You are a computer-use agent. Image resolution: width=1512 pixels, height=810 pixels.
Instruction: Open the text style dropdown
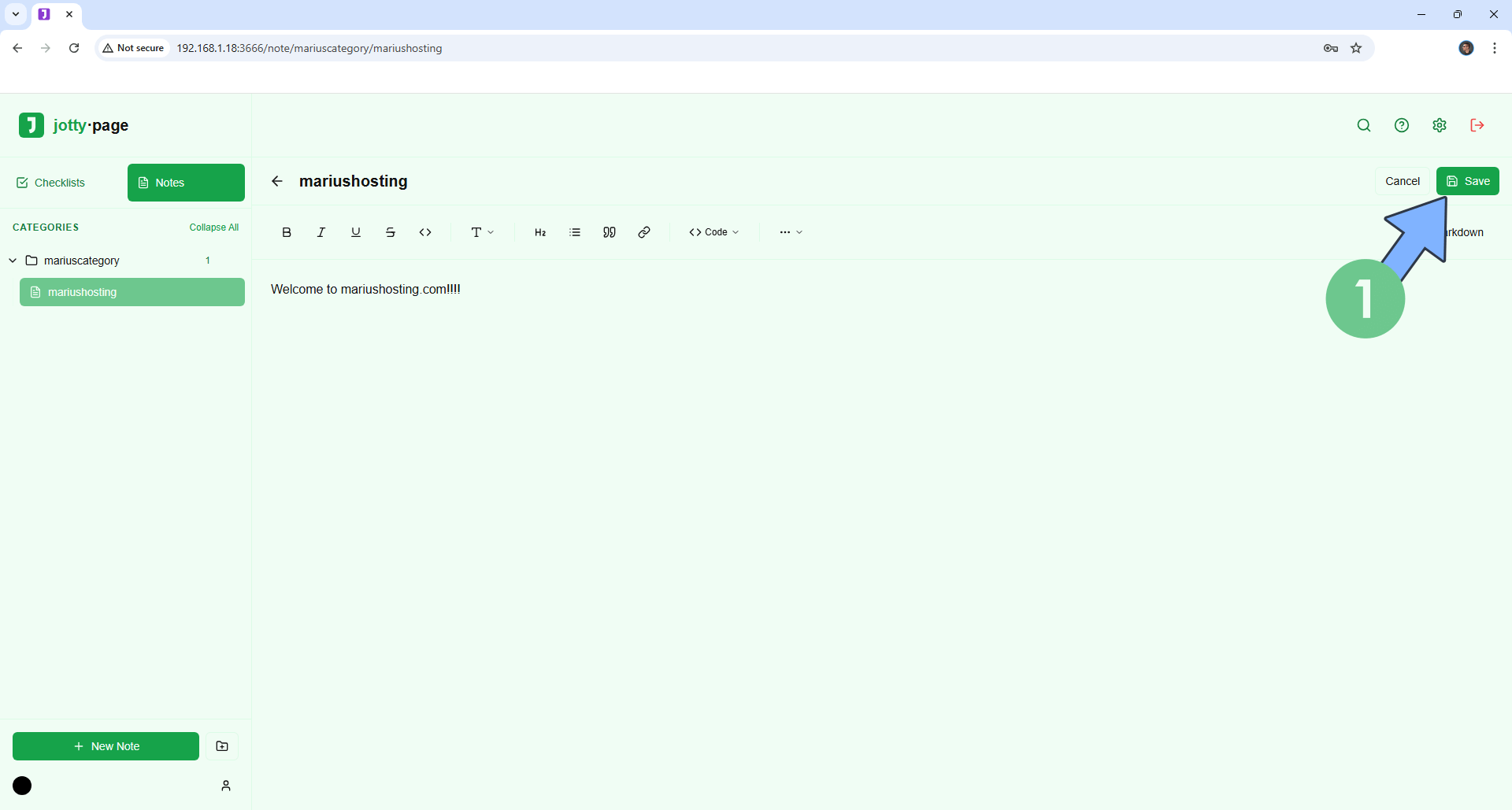pos(482,232)
